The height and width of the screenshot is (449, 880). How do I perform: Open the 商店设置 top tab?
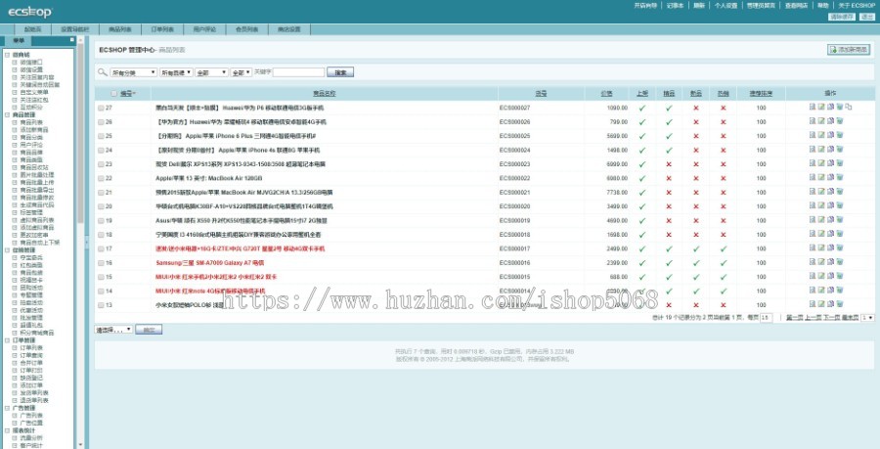289,29
